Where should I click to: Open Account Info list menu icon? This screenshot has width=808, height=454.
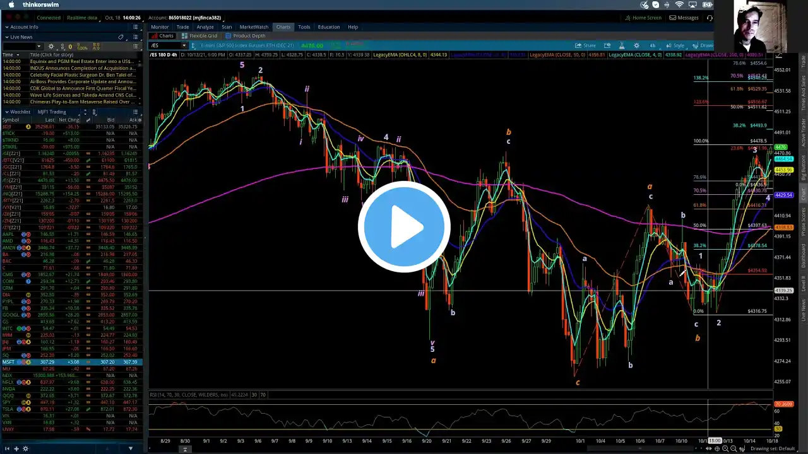point(136,27)
